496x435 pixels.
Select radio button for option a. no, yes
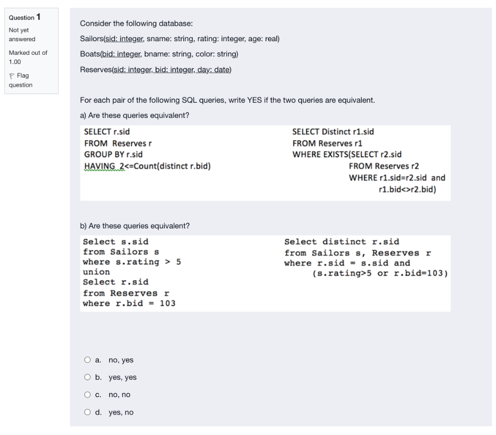click(88, 360)
